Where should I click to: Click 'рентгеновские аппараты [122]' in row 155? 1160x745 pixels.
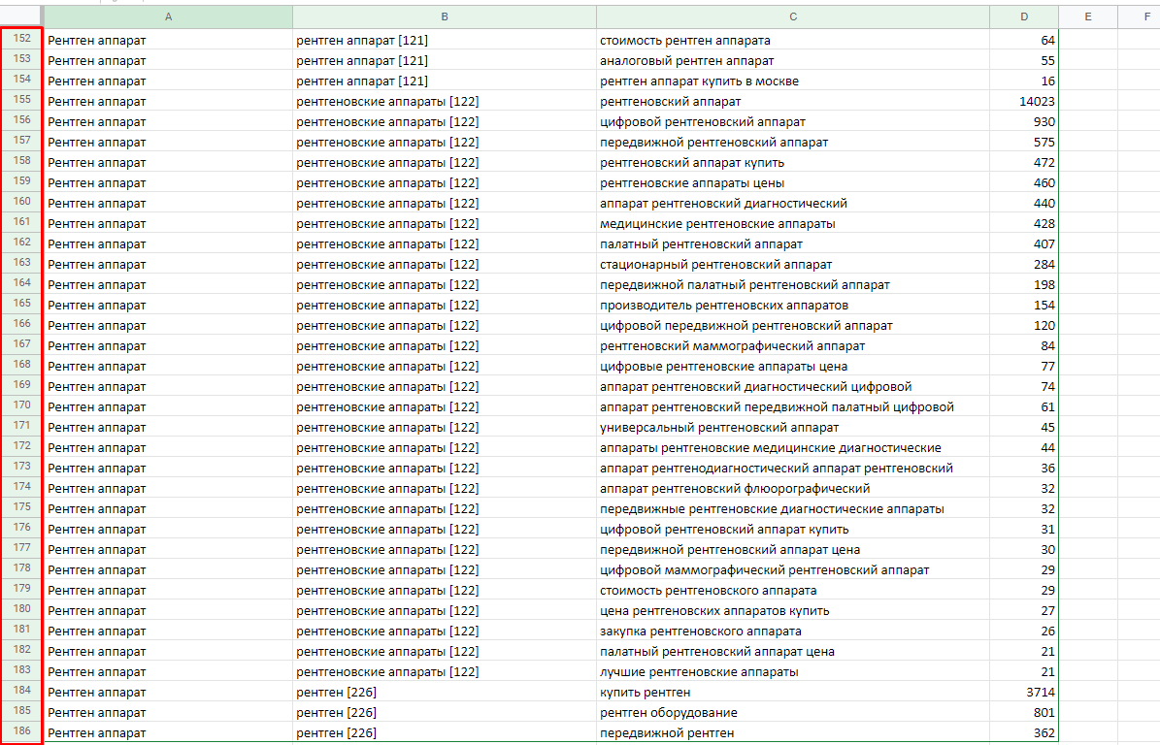pyautogui.click(x=444, y=101)
